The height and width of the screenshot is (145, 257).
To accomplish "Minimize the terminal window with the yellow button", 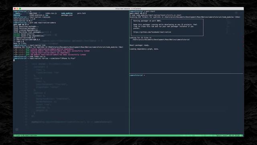I will pos(17,8).
